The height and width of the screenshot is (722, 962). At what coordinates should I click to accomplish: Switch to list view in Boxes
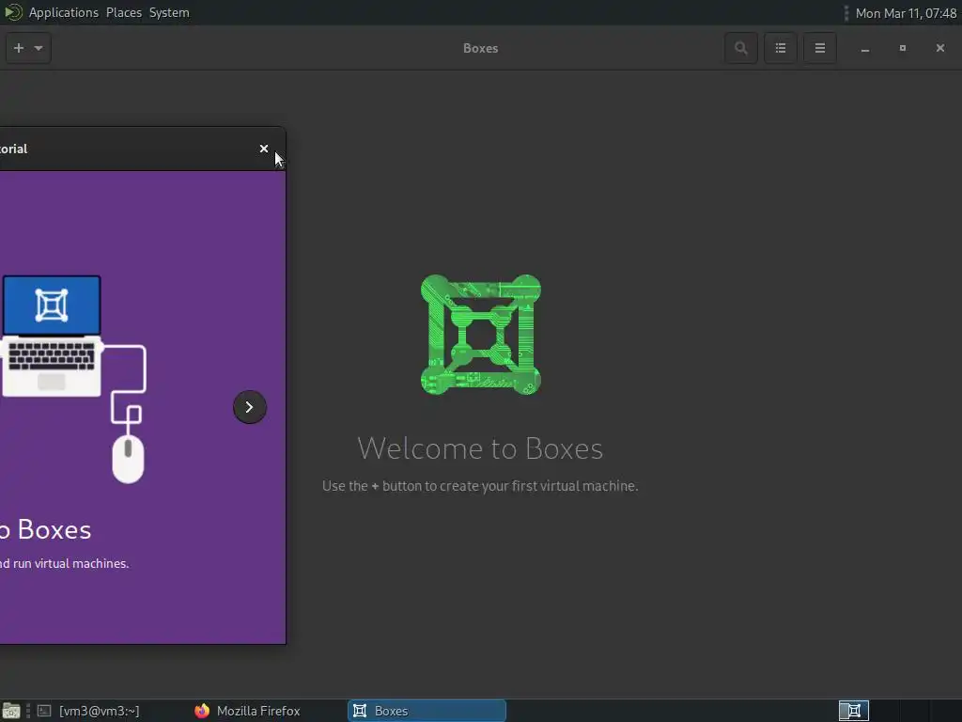click(x=781, y=48)
